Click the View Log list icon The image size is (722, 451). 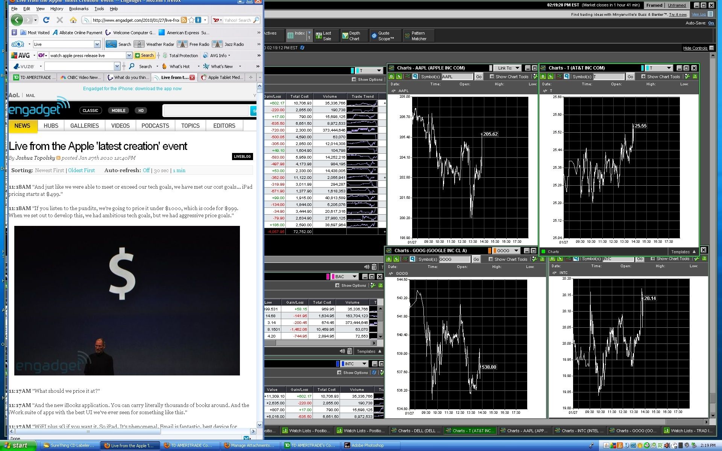coord(710,14)
